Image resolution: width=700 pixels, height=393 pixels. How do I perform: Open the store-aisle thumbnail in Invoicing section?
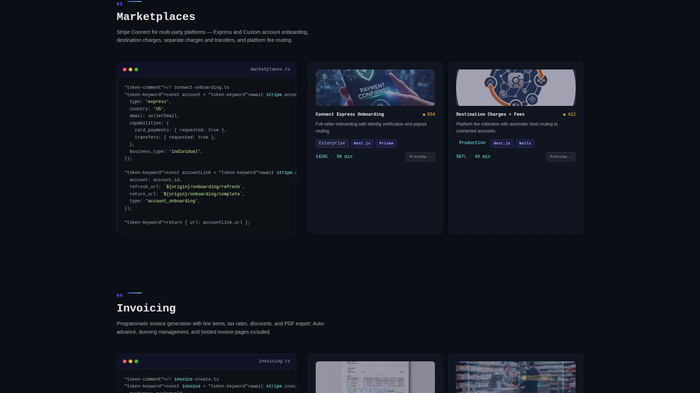pyautogui.click(x=516, y=377)
